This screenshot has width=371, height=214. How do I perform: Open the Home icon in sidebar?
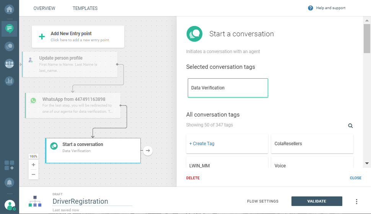[9, 8]
